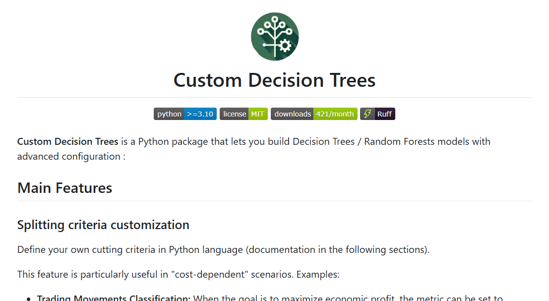Click bold 'Custom Decision Trees' in intro paragraph
549x301 pixels.
67,141
